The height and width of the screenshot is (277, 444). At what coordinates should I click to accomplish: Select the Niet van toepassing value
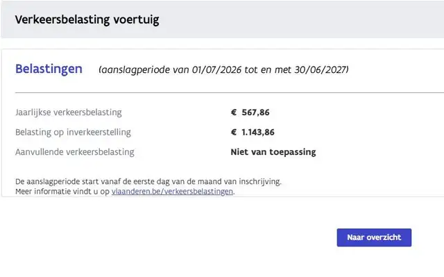[x=273, y=152]
